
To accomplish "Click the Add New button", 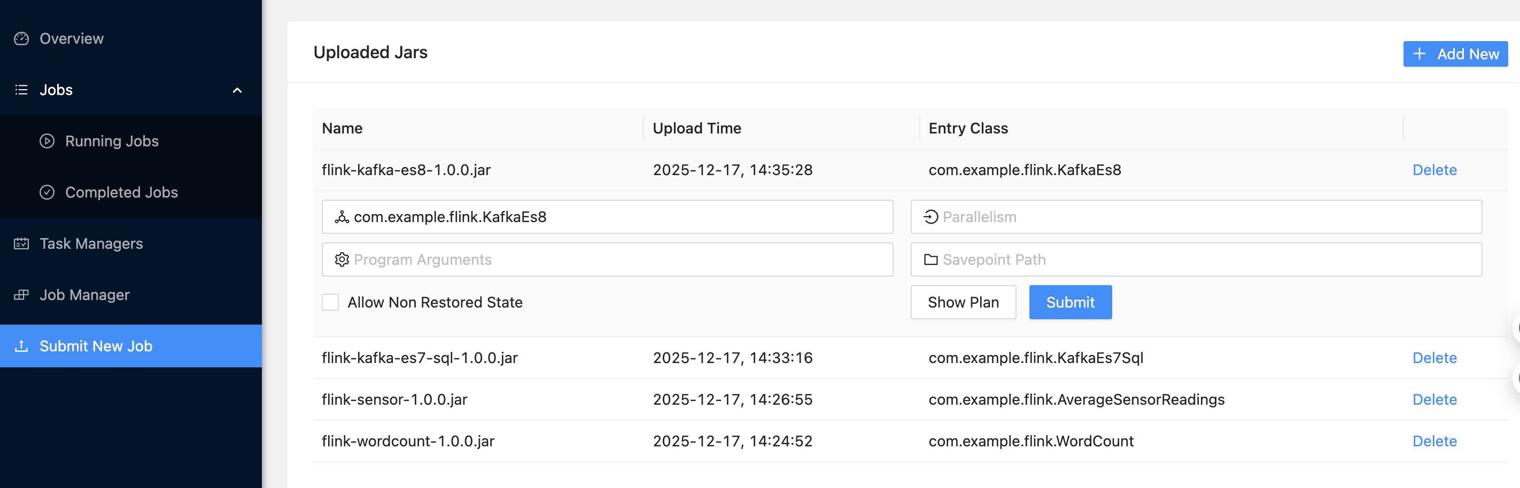I will [1455, 54].
